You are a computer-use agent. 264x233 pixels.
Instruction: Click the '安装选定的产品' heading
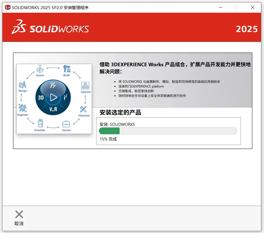120,112
